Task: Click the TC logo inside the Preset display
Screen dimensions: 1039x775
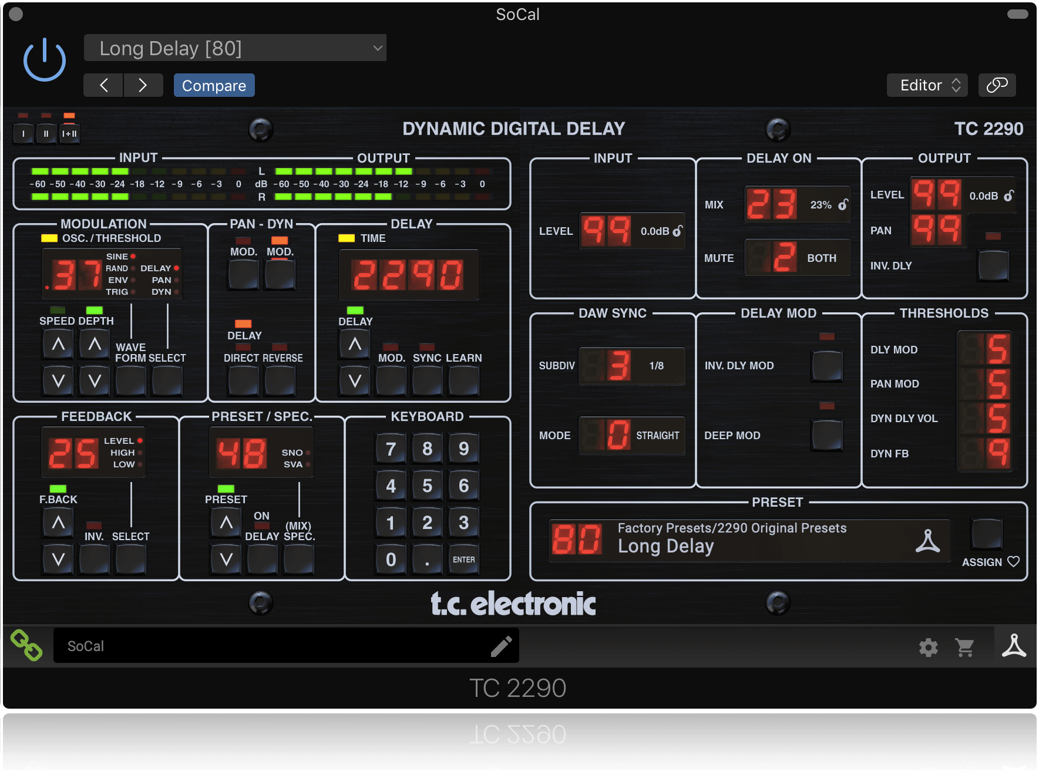Action: coord(929,541)
